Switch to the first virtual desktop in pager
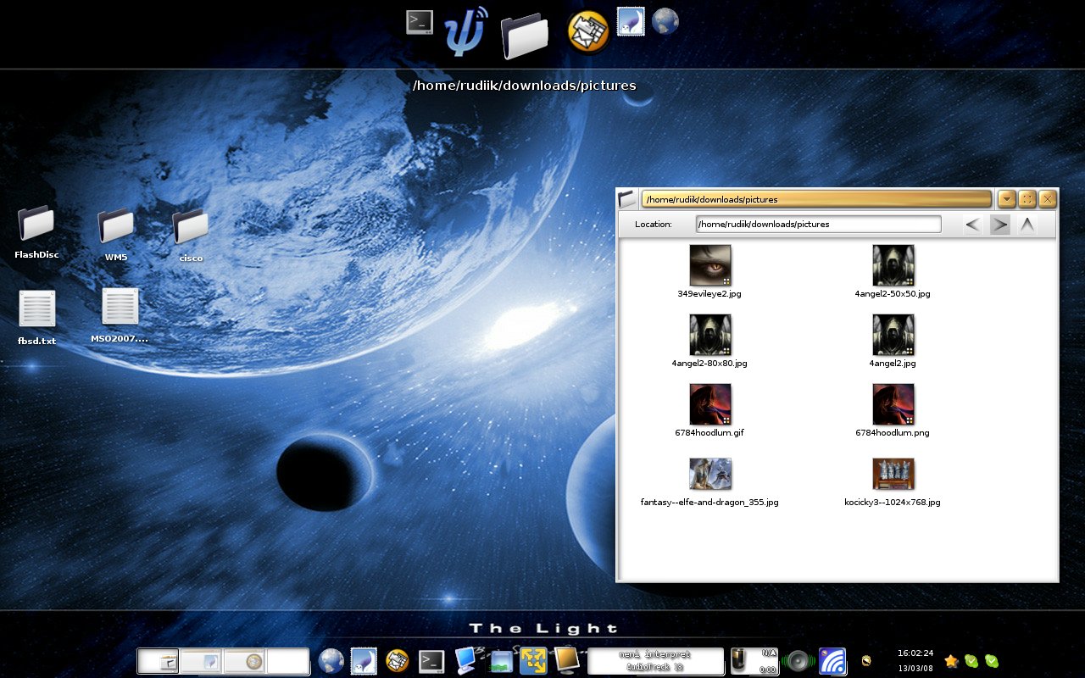This screenshot has height=678, width=1085. 159,661
